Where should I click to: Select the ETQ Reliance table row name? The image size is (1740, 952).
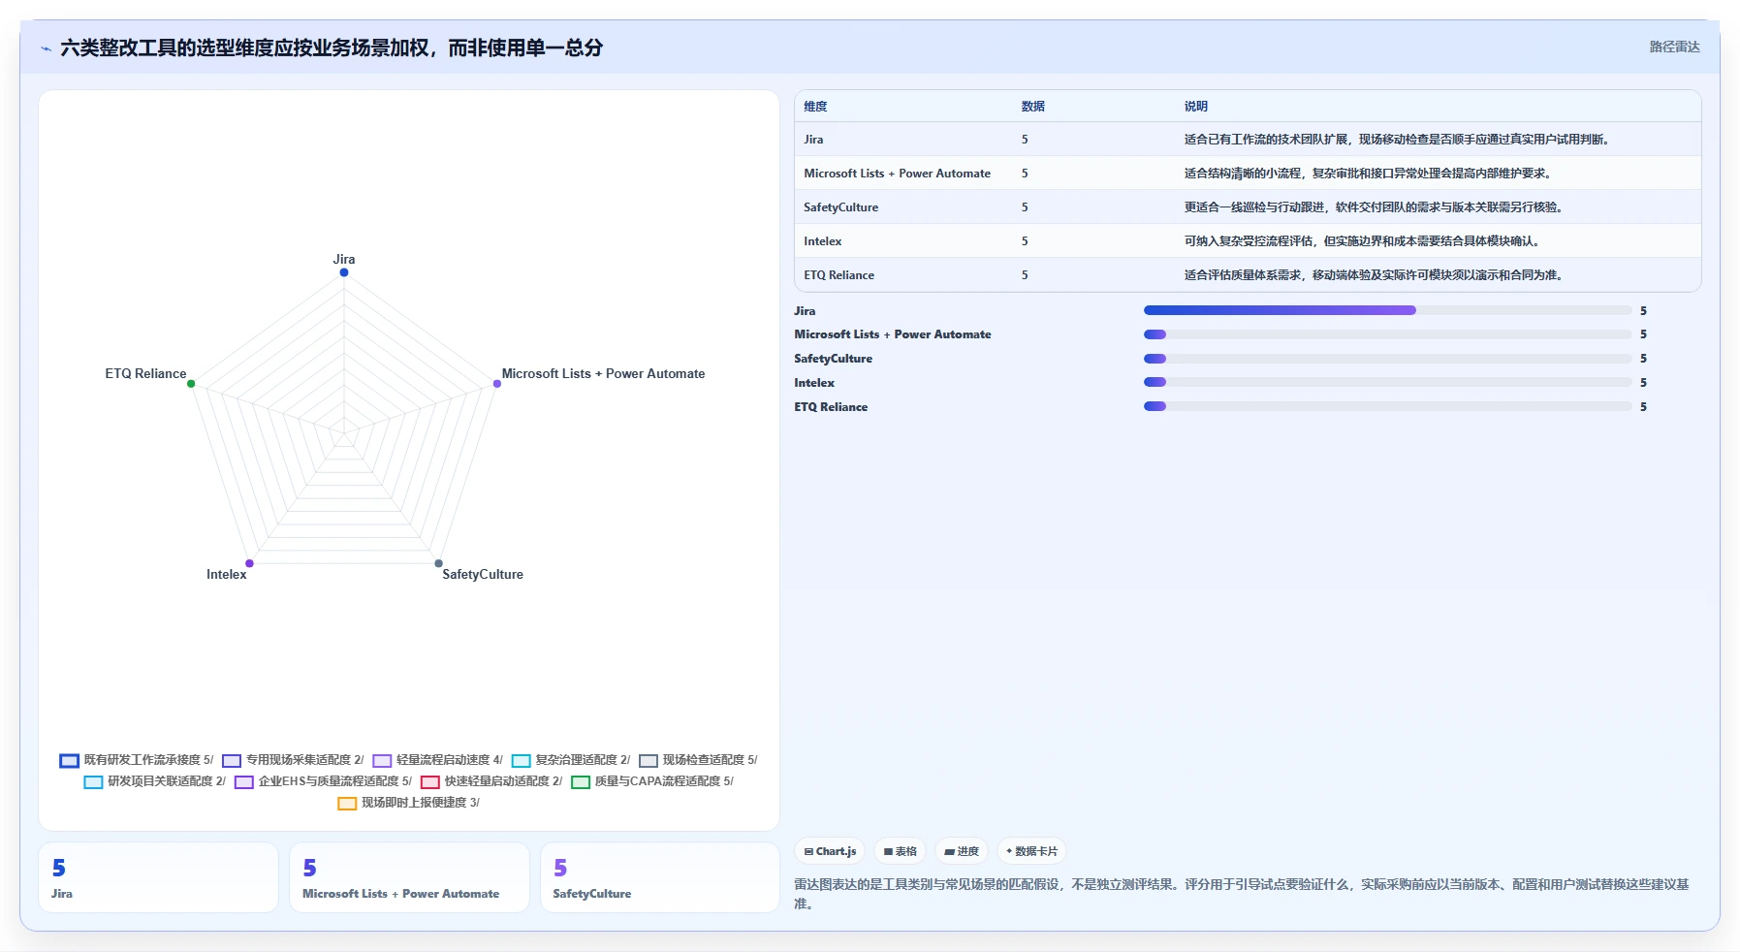838,275
